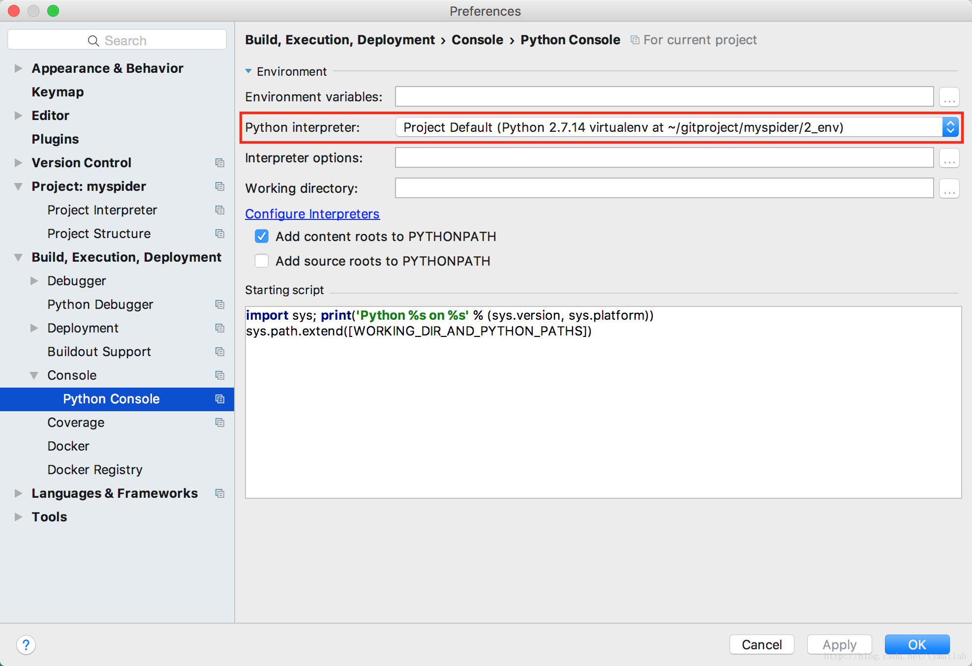Click project-level icon beside Buildout Support
972x666 pixels.
(x=220, y=352)
